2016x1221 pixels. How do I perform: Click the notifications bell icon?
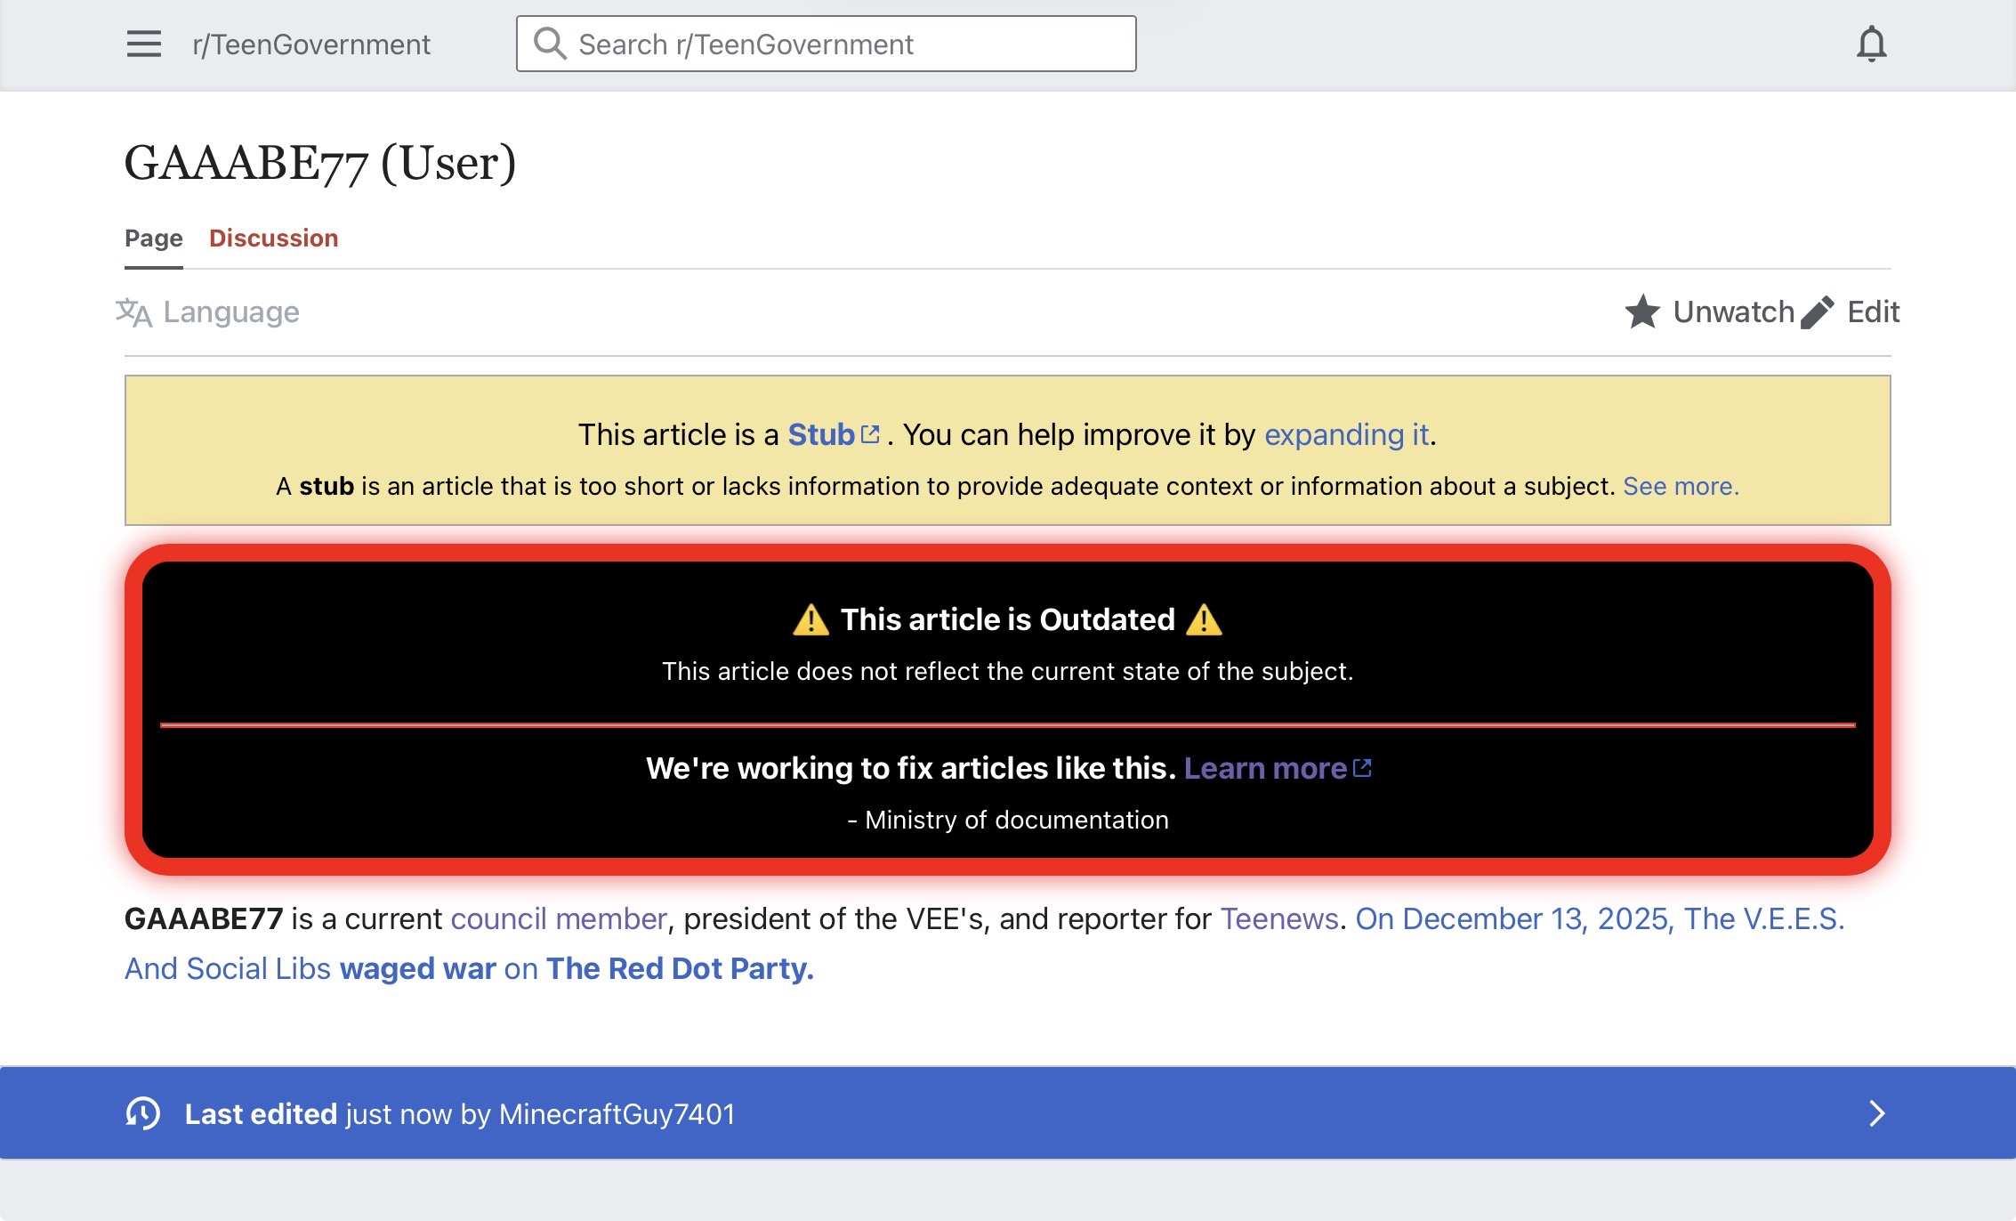[1871, 44]
